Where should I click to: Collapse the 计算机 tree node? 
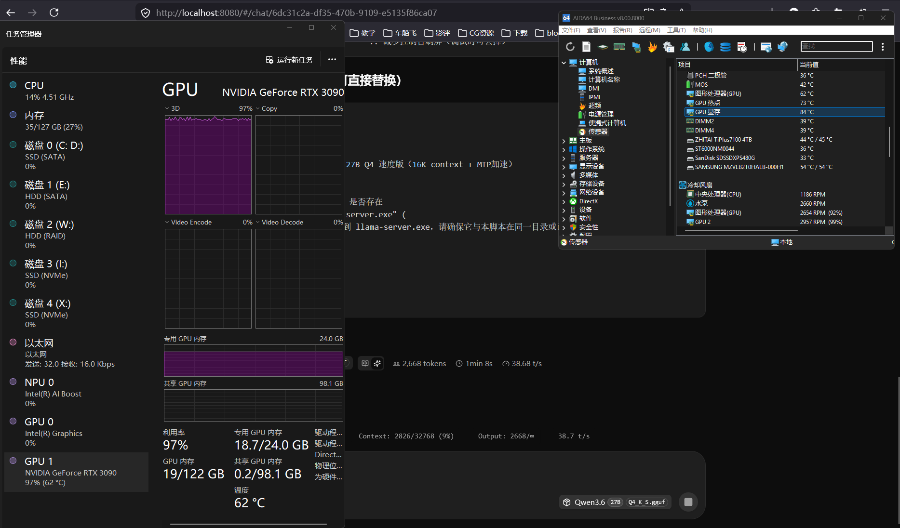564,63
